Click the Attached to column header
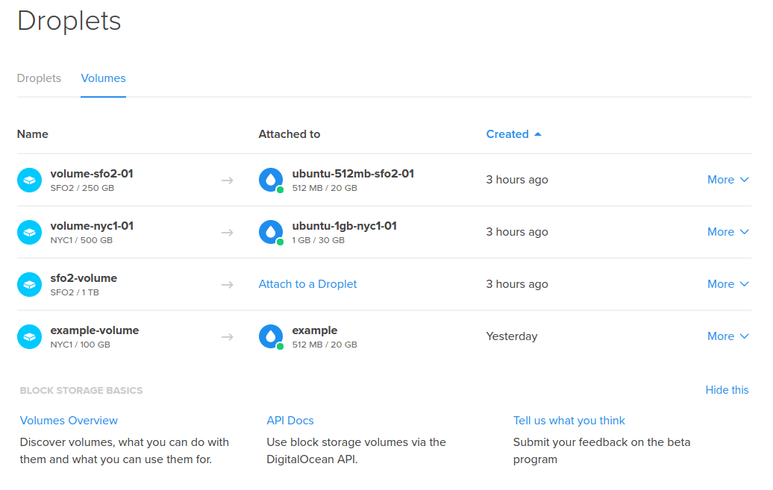Image resolution: width=773 pixels, height=490 pixels. pyautogui.click(x=290, y=134)
